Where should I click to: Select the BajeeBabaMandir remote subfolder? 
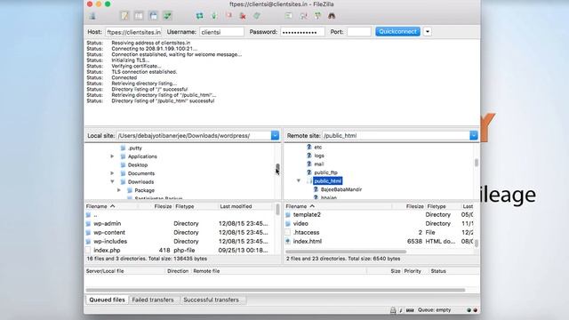tap(341, 189)
